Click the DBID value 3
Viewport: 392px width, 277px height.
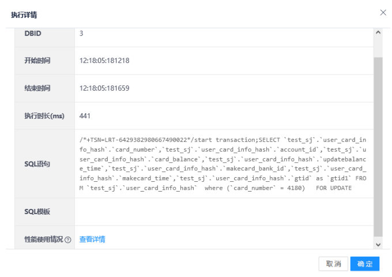(x=81, y=33)
